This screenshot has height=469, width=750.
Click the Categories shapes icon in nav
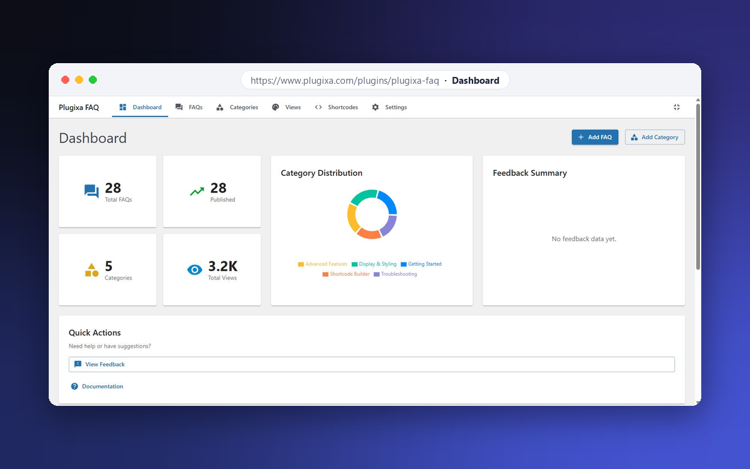(220, 107)
